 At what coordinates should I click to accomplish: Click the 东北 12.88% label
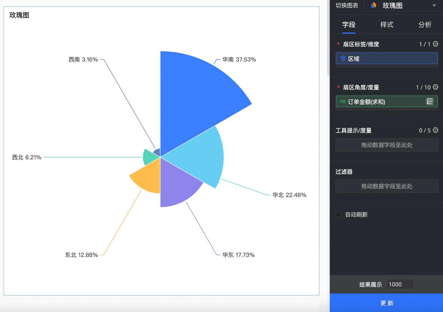(x=82, y=255)
